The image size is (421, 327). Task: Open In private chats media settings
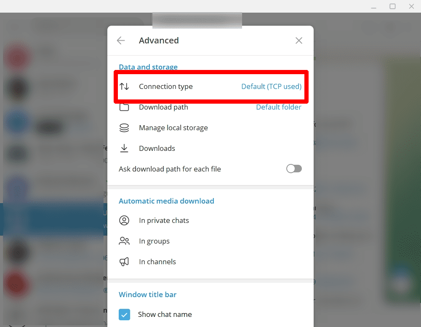tap(210, 220)
